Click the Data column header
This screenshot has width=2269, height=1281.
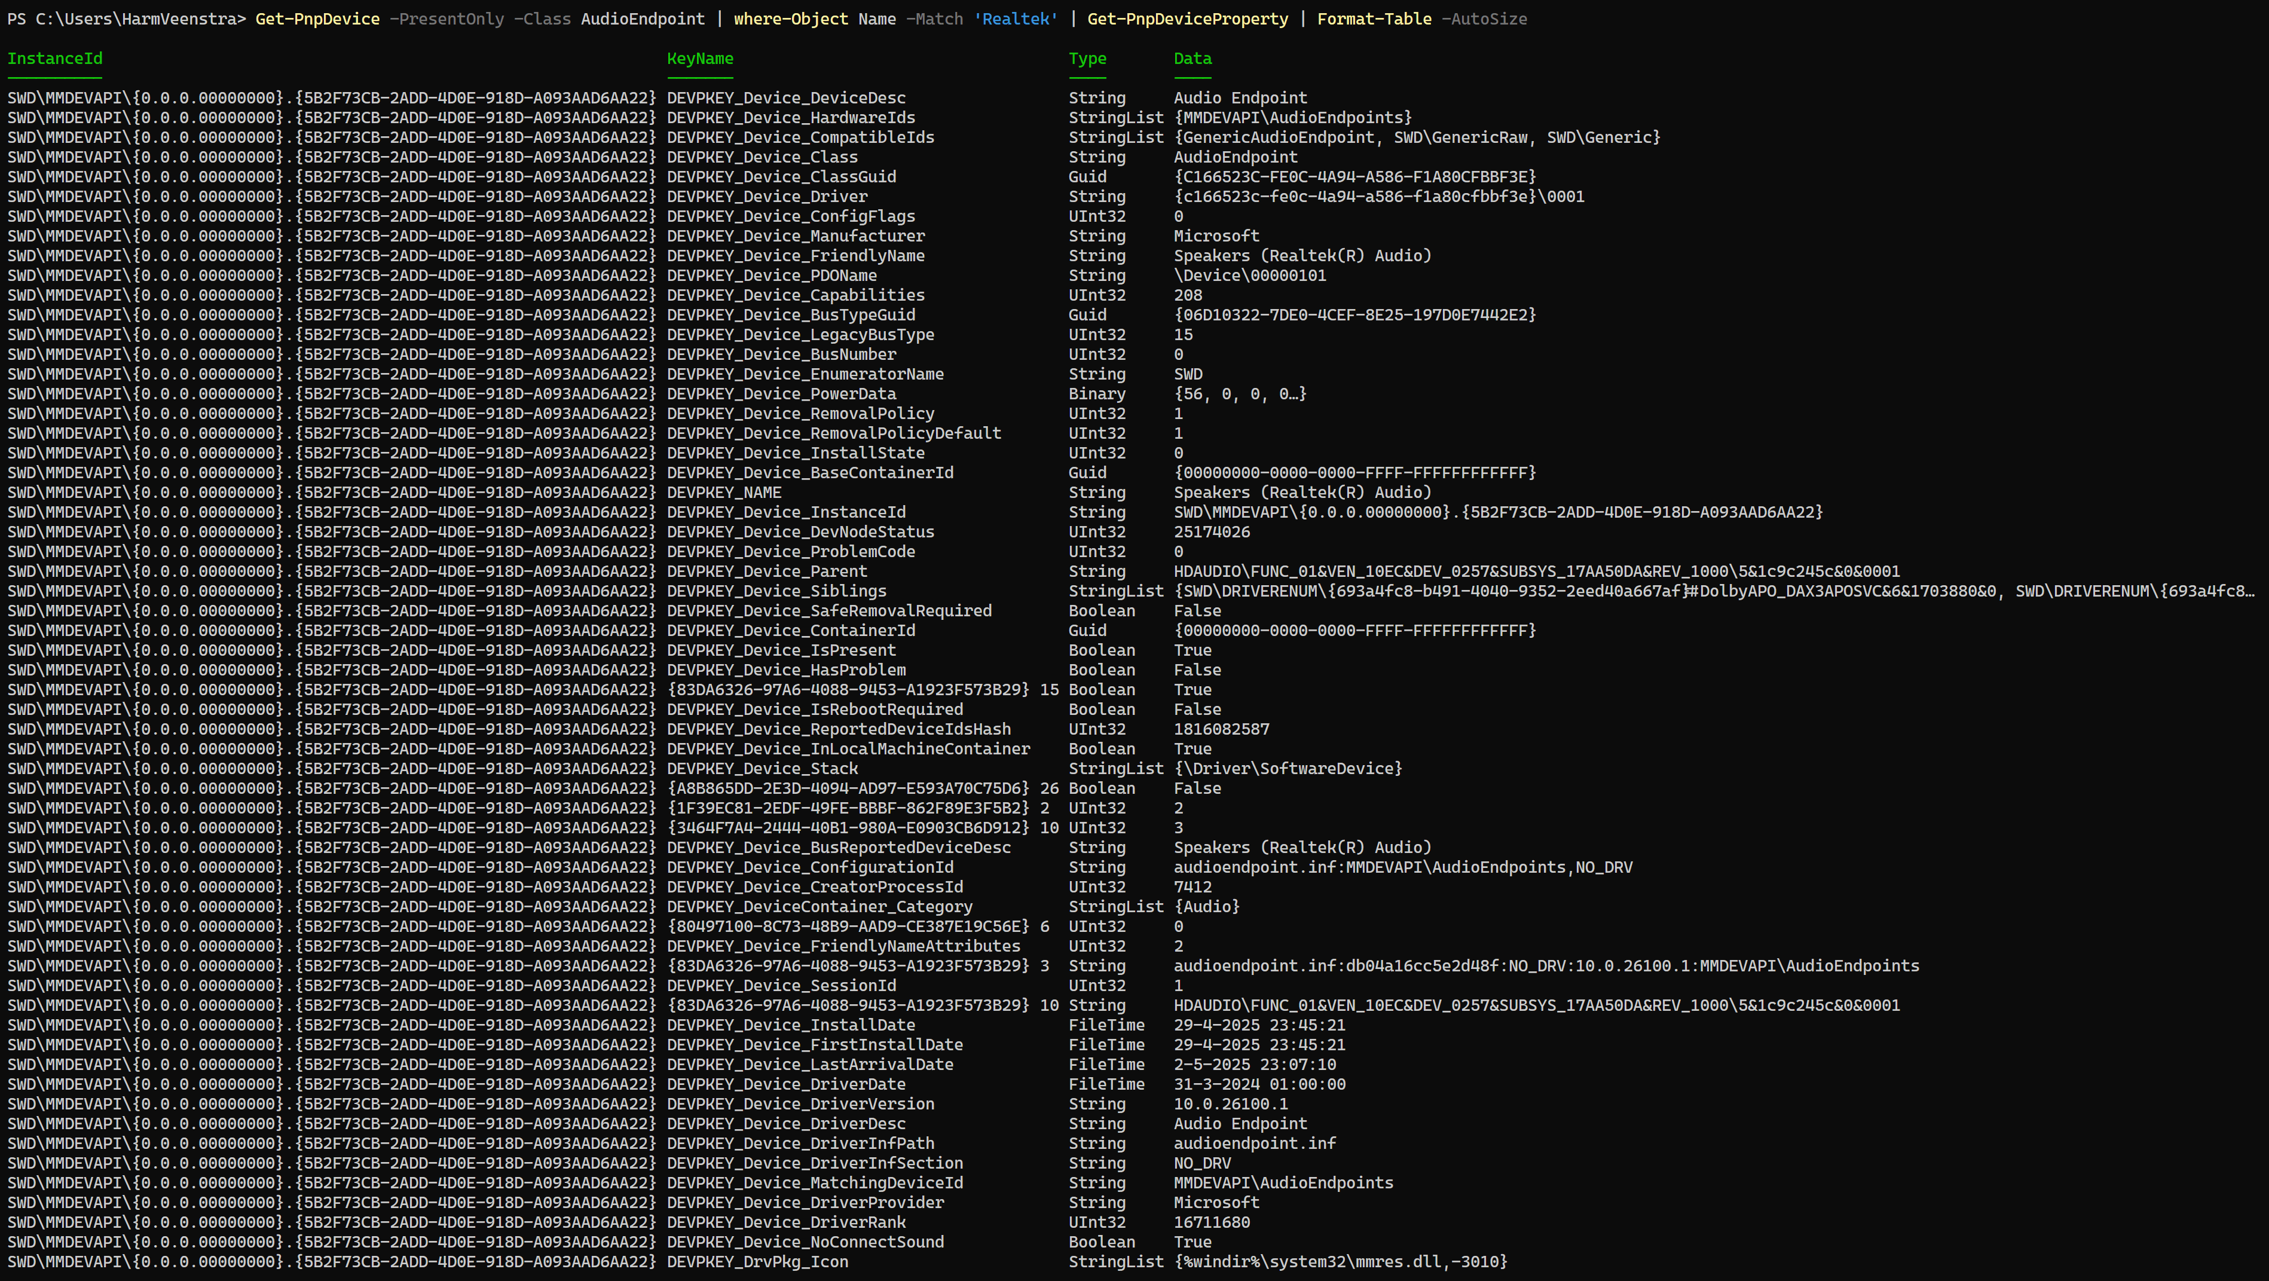1192,58
